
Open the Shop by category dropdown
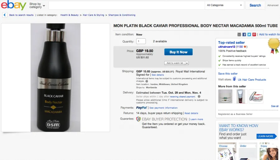click(x=37, y=6)
